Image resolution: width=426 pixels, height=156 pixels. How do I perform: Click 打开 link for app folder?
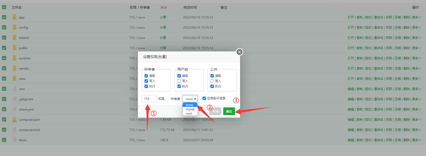pos(351,17)
